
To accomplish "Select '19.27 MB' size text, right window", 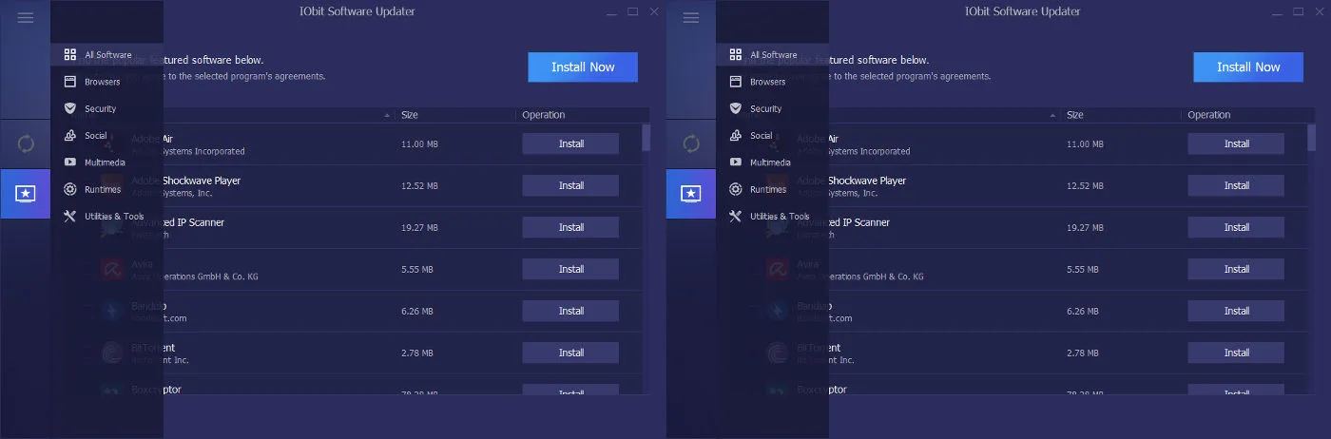I will 1085,228.
